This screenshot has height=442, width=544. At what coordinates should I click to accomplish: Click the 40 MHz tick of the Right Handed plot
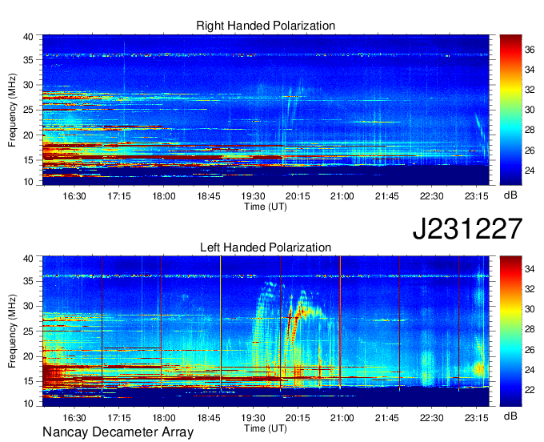29,37
